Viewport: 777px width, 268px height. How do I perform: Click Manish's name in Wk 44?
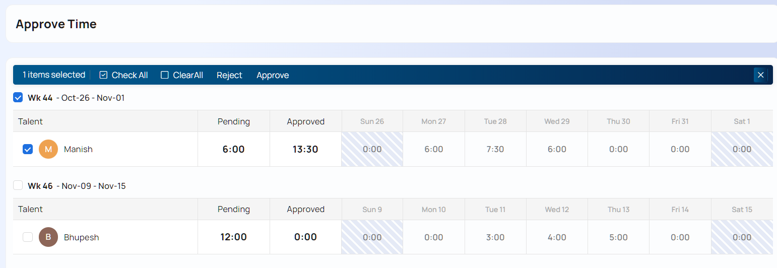(x=78, y=149)
